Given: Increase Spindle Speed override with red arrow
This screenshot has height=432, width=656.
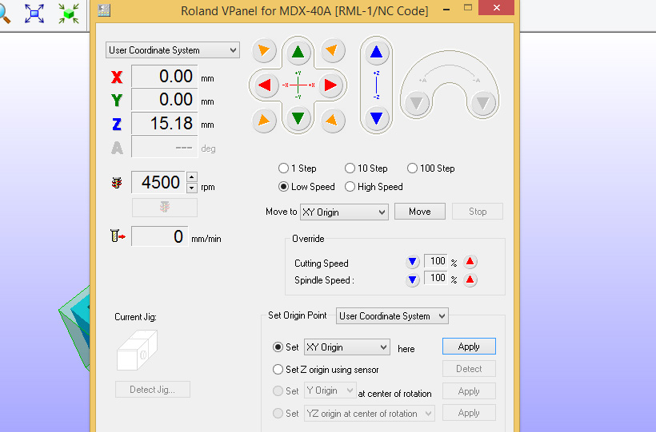Looking at the screenshot, I should coord(470,279).
